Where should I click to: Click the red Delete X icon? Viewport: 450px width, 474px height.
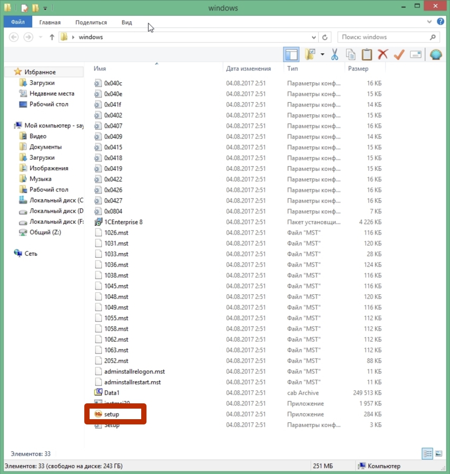tap(381, 54)
